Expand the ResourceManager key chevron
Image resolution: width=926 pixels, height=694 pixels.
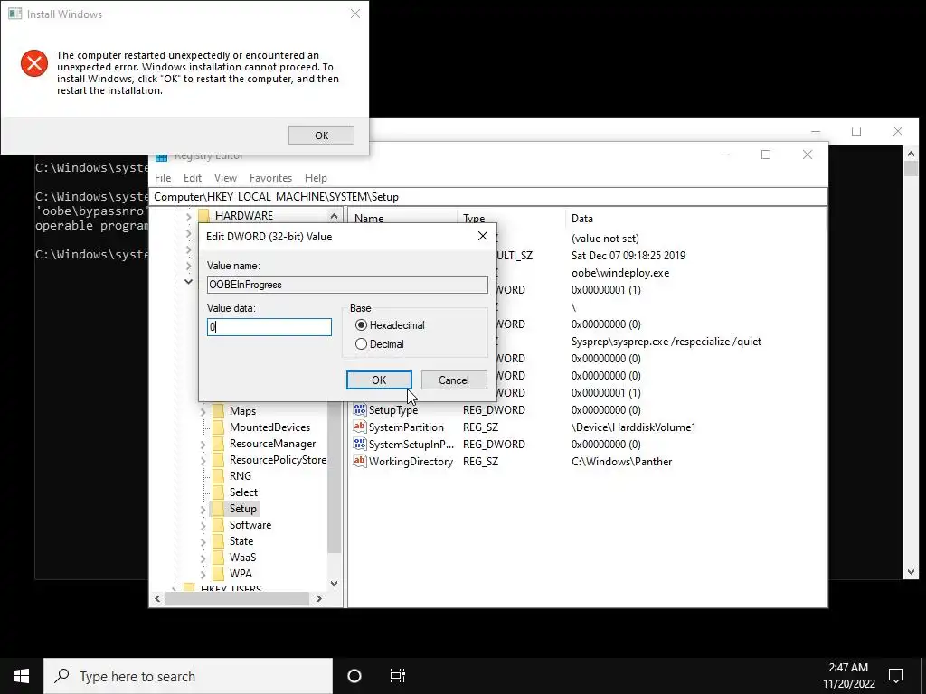(203, 444)
